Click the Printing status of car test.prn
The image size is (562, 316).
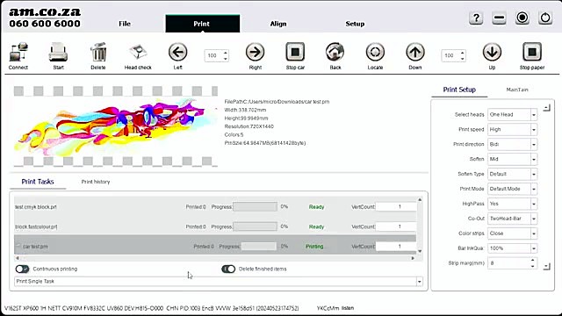pyautogui.click(x=314, y=246)
